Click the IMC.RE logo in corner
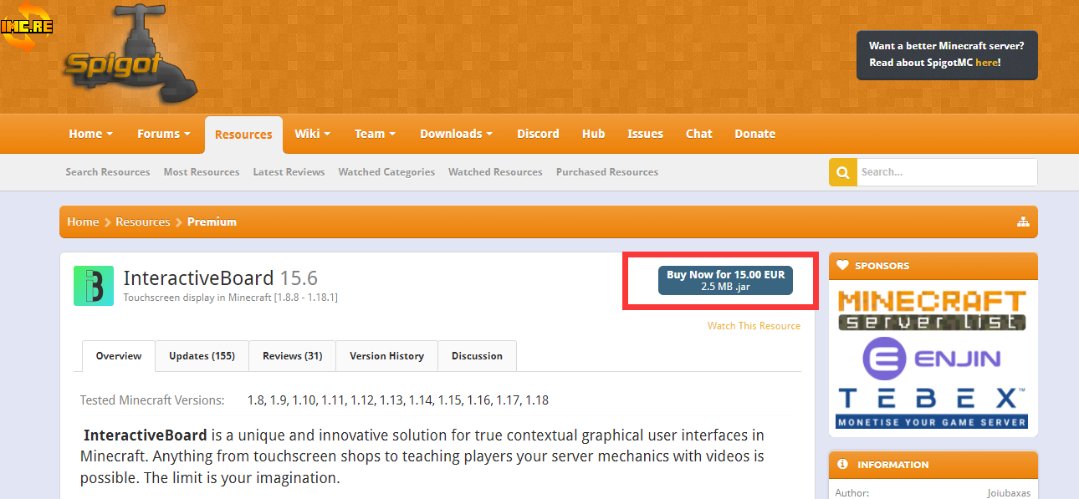Screen dimensions: 1079x499 pos(27,26)
